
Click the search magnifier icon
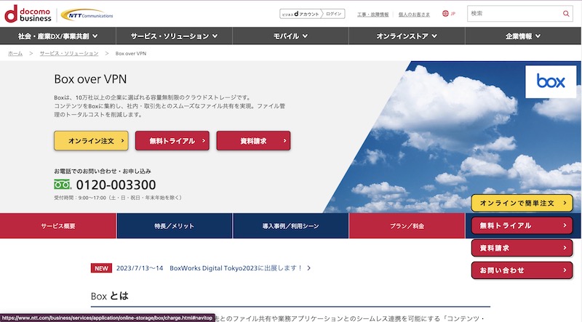pos(566,14)
